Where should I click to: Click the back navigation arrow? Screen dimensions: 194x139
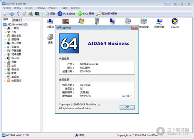pyautogui.click(x=5, y=14)
